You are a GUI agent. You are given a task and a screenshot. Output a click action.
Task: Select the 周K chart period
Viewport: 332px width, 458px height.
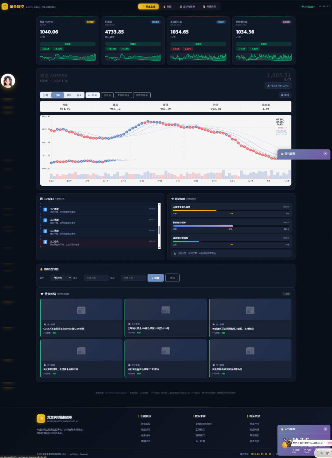point(69,95)
